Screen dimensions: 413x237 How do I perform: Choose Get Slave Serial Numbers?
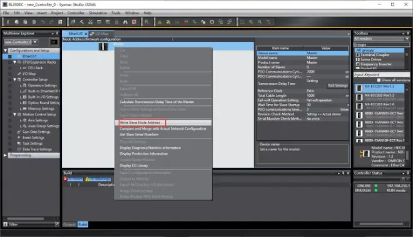163,134
